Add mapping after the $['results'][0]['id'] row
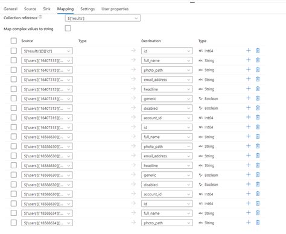This screenshot has height=234, width=286. pyautogui.click(x=249, y=51)
